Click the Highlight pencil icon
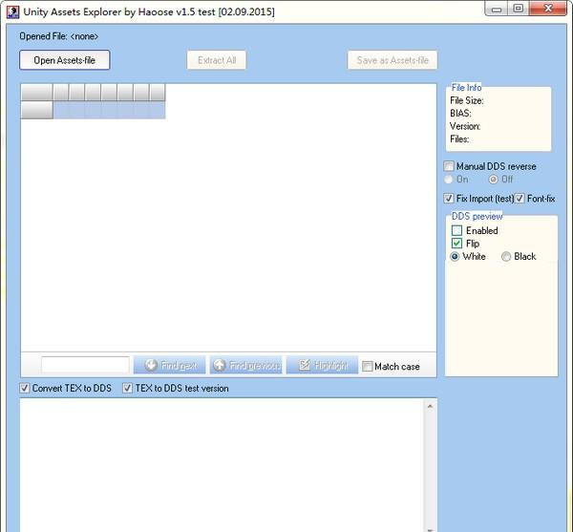Image resolution: width=573 pixels, height=532 pixels. (x=305, y=364)
